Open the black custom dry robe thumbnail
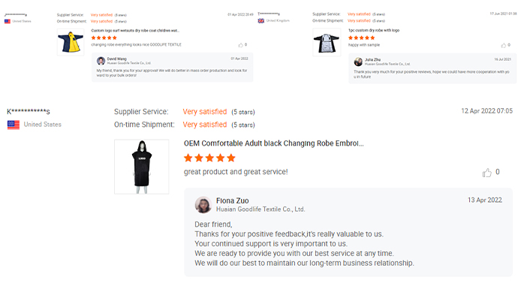Viewport: 518px width, 289px height. coord(327,42)
